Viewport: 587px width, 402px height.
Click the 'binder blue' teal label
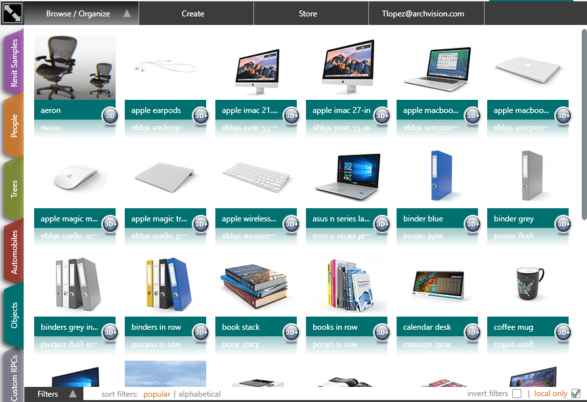(437, 219)
